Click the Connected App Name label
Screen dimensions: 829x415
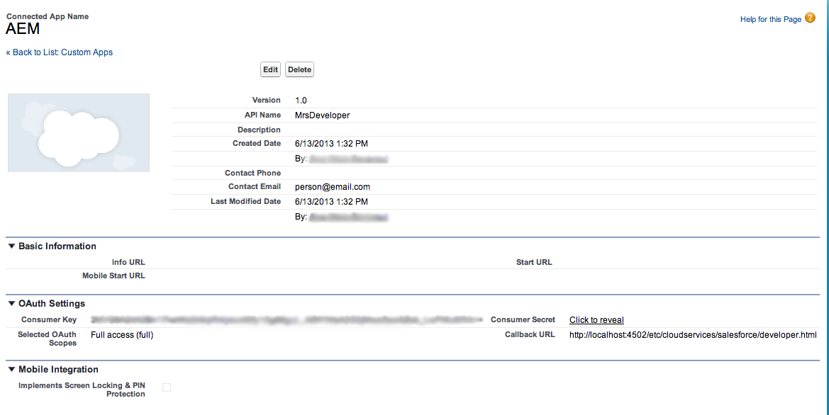click(x=48, y=16)
